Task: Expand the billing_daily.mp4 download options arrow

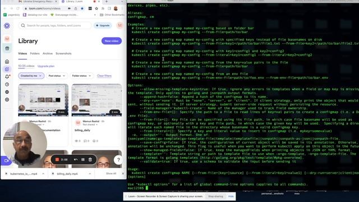Action: click(x=90, y=174)
